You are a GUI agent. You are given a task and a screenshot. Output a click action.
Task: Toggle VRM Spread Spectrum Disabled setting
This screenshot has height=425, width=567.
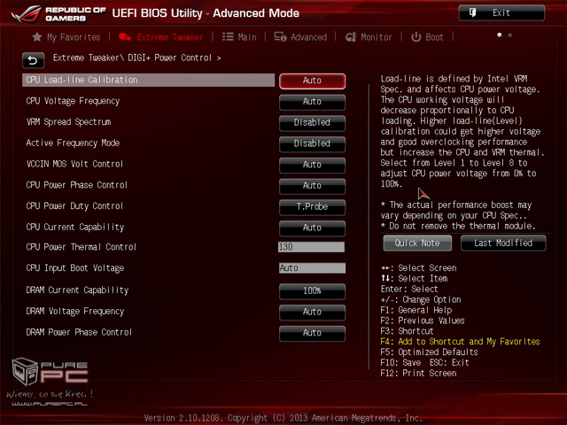[x=312, y=123]
